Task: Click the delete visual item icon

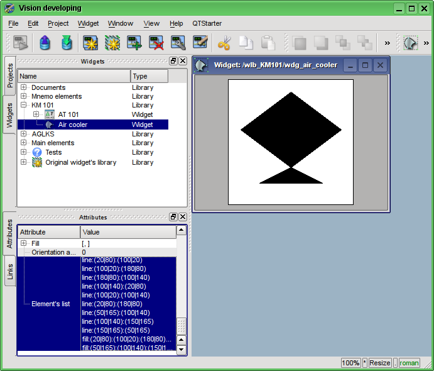Action: (x=156, y=43)
